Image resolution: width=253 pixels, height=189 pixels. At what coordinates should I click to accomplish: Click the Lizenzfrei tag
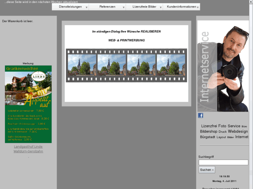(209, 126)
